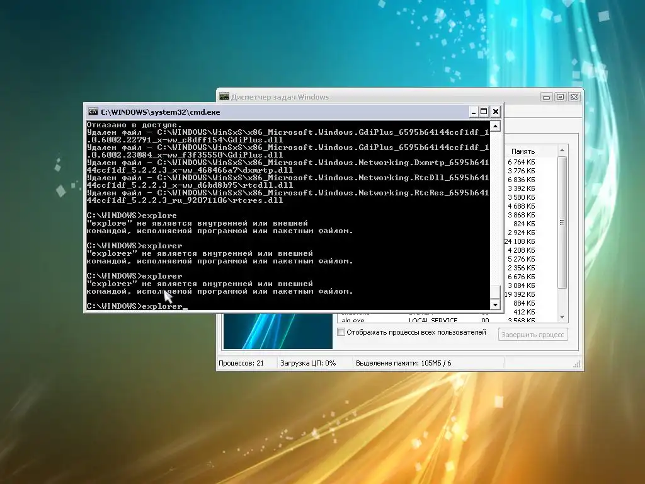Click the Диспетчер задач Windows title text
The image size is (645, 484).
[280, 97]
